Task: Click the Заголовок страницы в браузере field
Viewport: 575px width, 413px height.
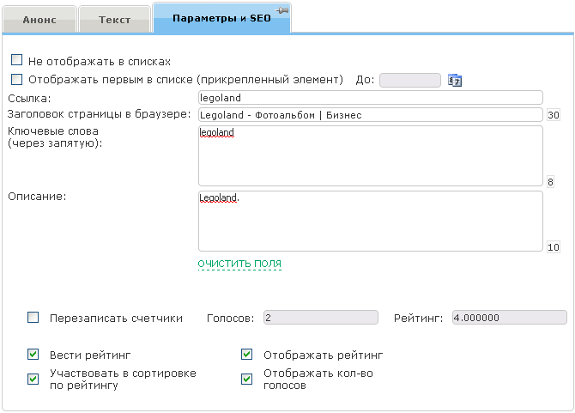Action: tap(370, 114)
